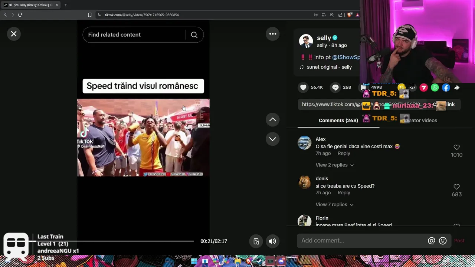Mute the video with the speaker icon

[272, 241]
